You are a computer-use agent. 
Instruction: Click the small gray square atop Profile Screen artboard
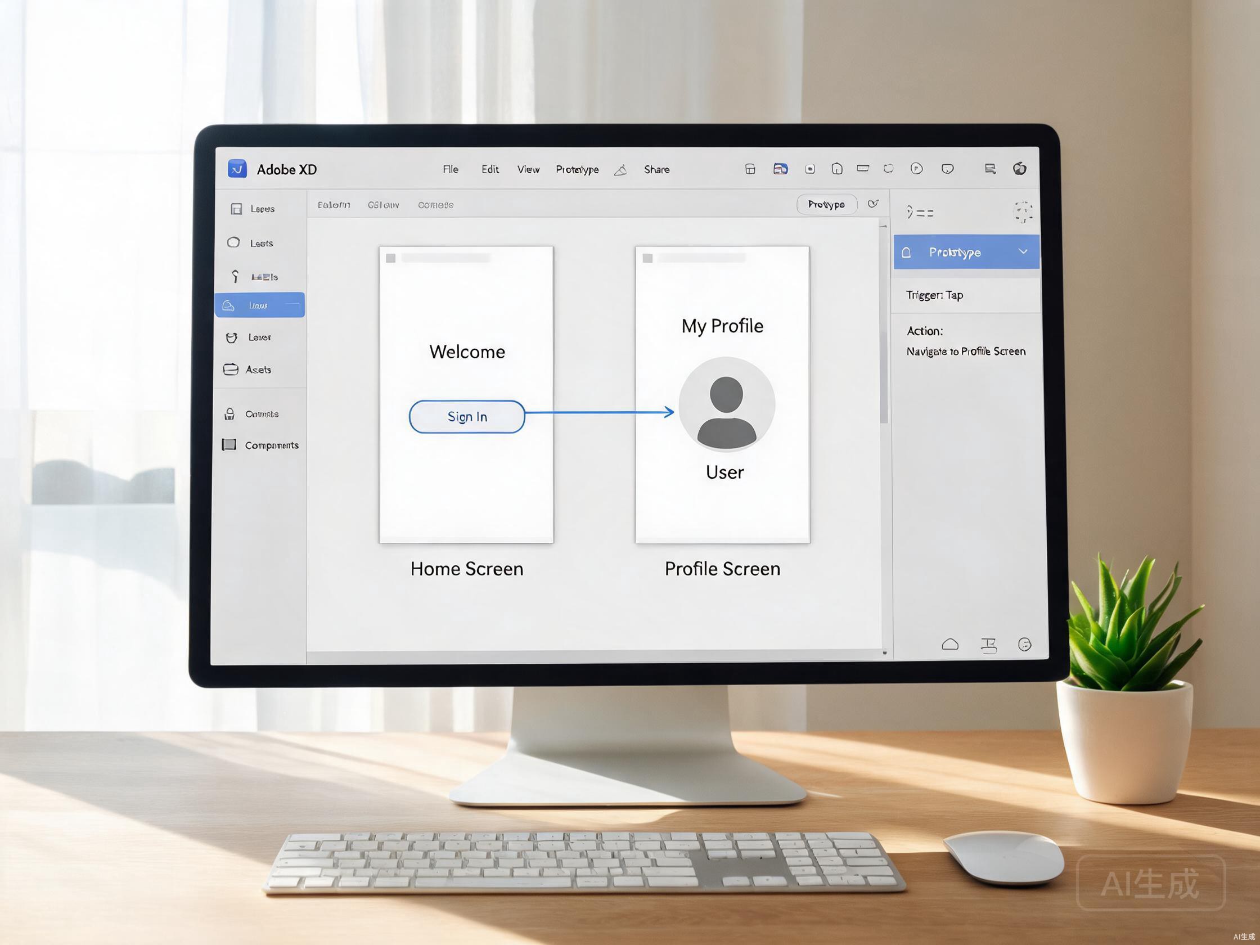[x=647, y=258]
